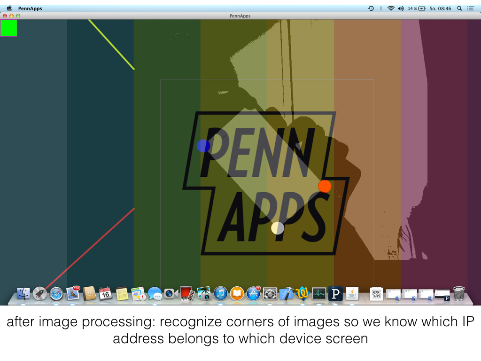The width and height of the screenshot is (481, 361).
Task: Open Activity Monitor in dock
Action: pos(319,294)
